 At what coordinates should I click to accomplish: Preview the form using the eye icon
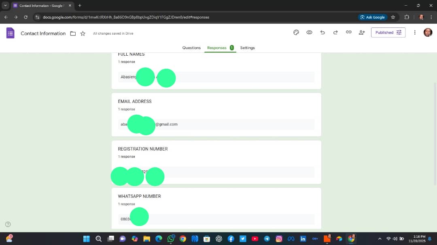(310, 32)
